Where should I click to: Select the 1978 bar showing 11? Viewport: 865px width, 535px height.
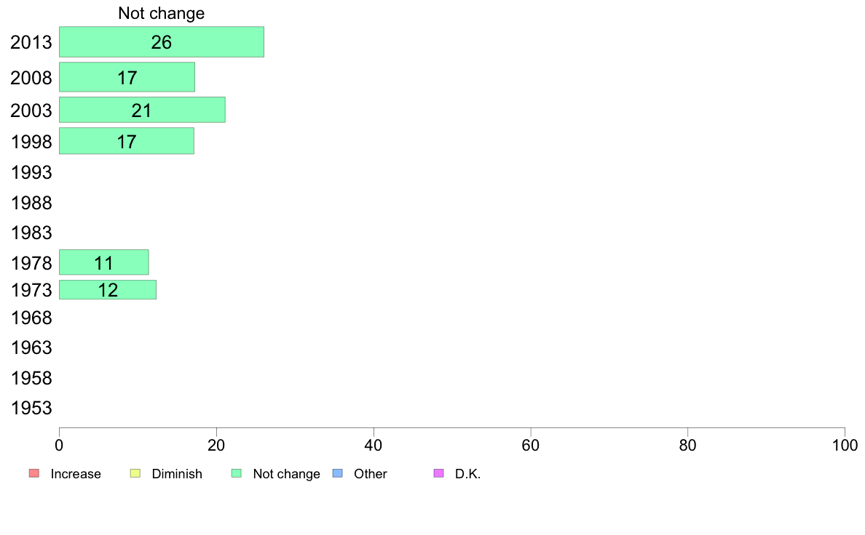103,262
